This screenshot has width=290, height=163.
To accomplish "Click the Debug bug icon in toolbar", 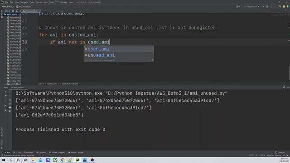I will click(267, 7).
